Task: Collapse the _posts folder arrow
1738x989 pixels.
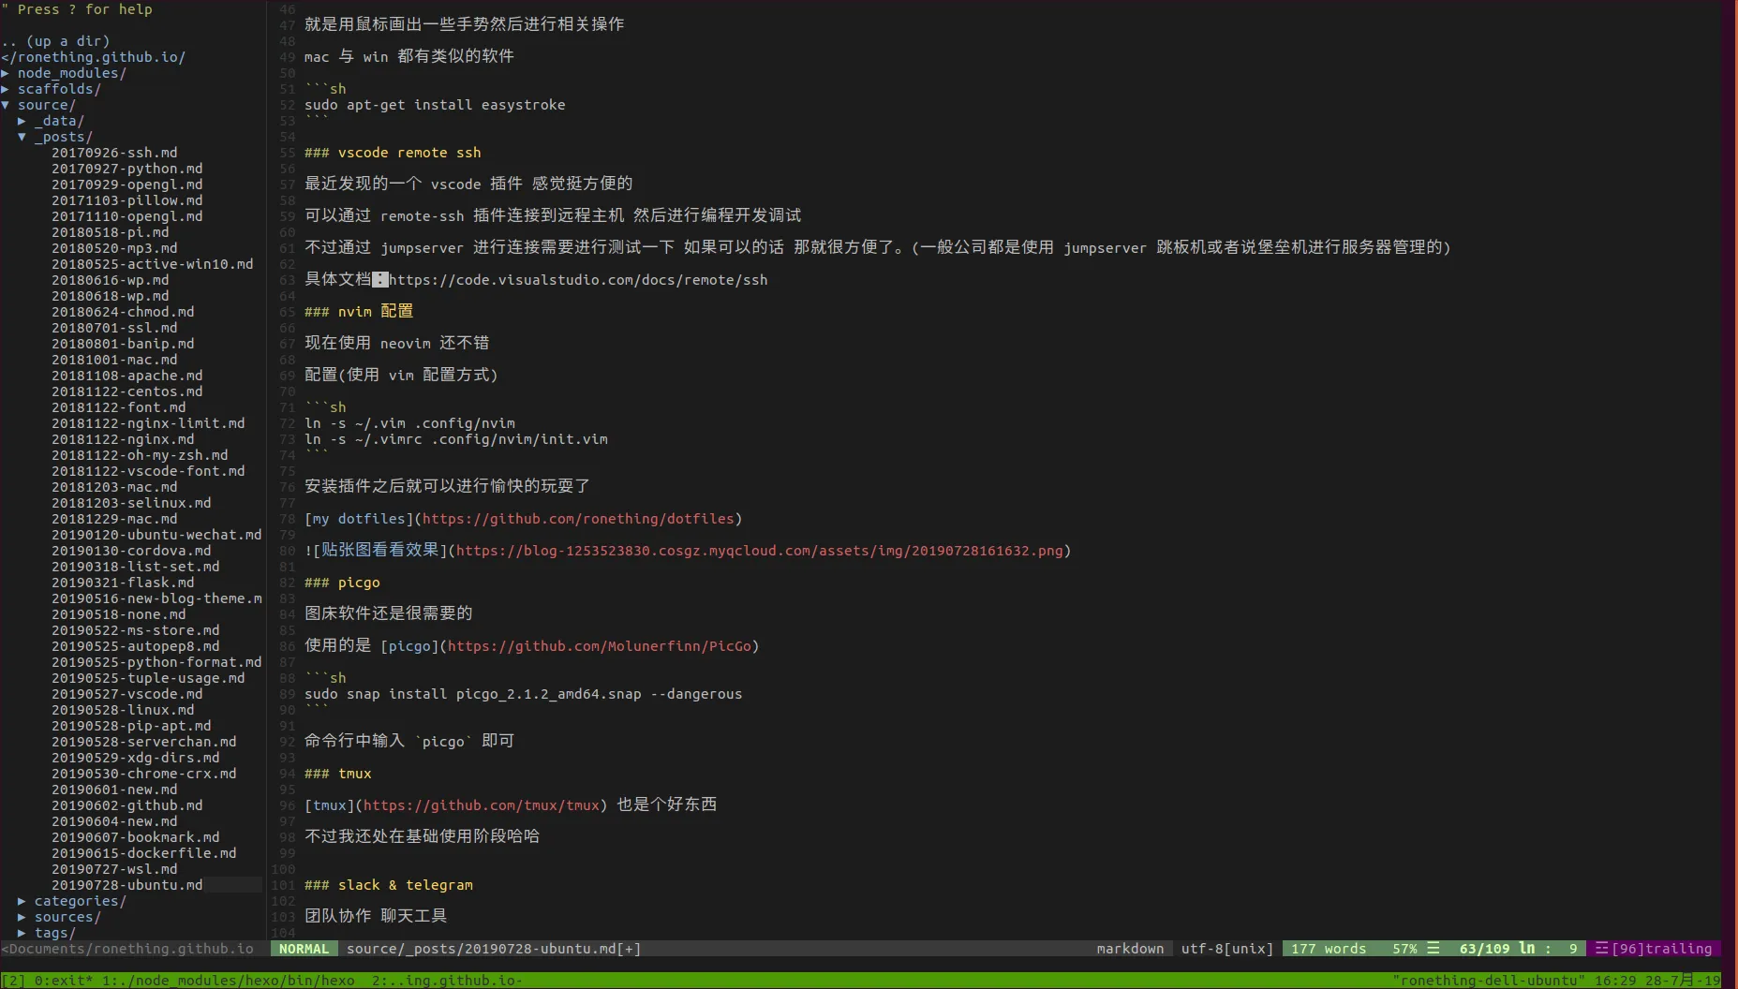Action: tap(22, 137)
